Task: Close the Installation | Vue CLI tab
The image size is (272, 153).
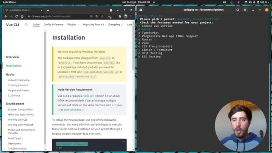Action: [x=42, y=10]
